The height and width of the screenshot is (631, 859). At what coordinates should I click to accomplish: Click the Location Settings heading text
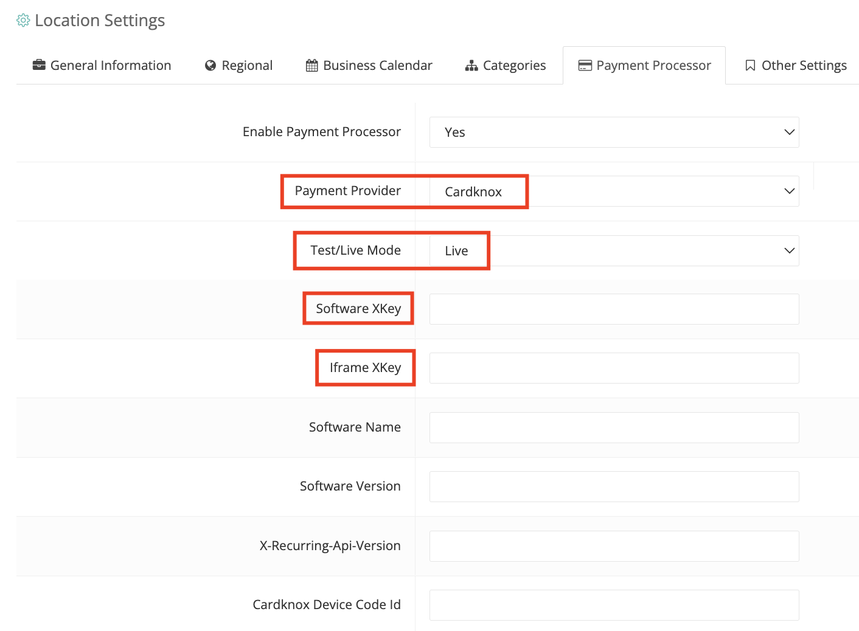click(x=100, y=21)
